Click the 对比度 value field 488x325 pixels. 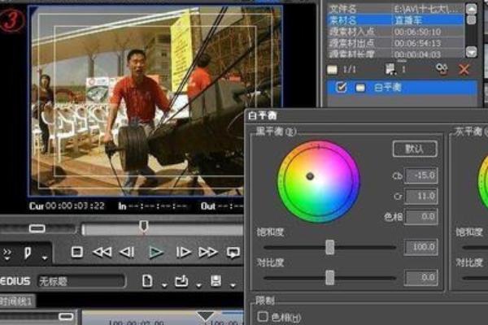pyautogui.click(x=420, y=277)
